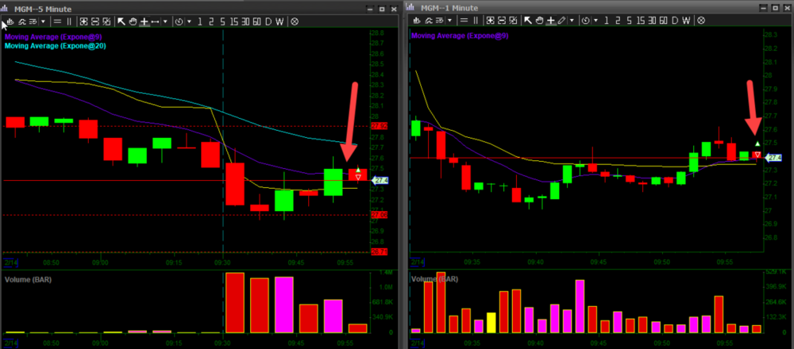Click vertical lines icon in 1 Minute toolbar
The height and width of the screenshot is (349, 794).
pyautogui.click(x=476, y=21)
